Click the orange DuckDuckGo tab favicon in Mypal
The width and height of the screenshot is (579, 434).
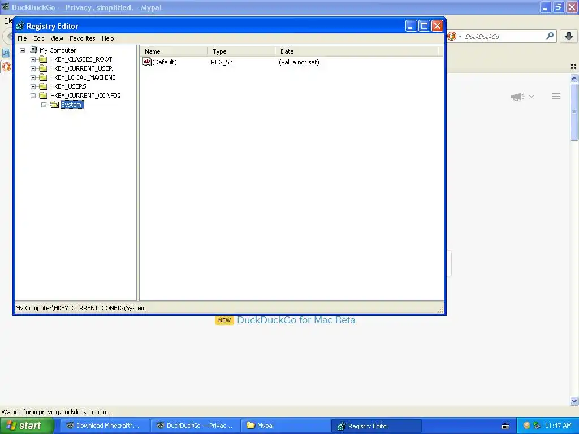click(x=6, y=67)
